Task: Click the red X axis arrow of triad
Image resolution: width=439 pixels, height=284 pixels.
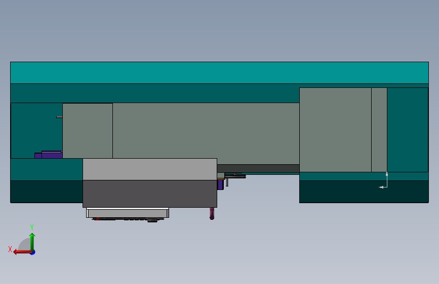Action: tap(22, 252)
